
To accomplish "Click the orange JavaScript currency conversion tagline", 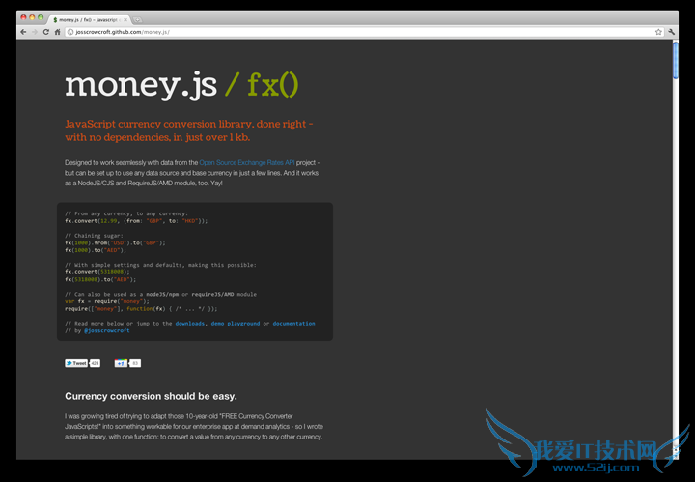I will coord(189,130).
